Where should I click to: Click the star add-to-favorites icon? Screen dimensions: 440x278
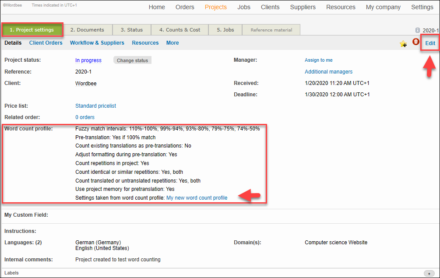pyautogui.click(x=403, y=44)
